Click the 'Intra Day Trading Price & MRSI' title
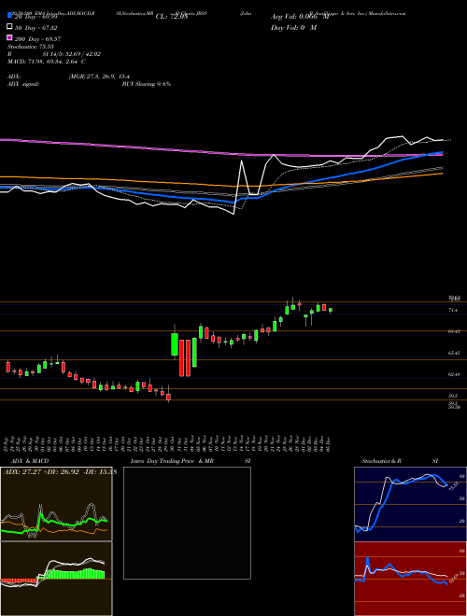Viewport: 467px width, 616px height. (x=191, y=461)
